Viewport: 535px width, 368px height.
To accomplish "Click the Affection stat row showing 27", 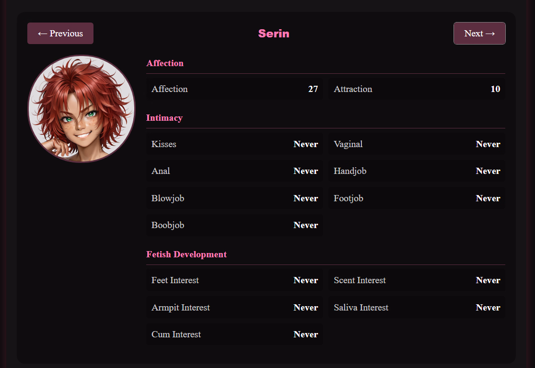I will pos(234,89).
